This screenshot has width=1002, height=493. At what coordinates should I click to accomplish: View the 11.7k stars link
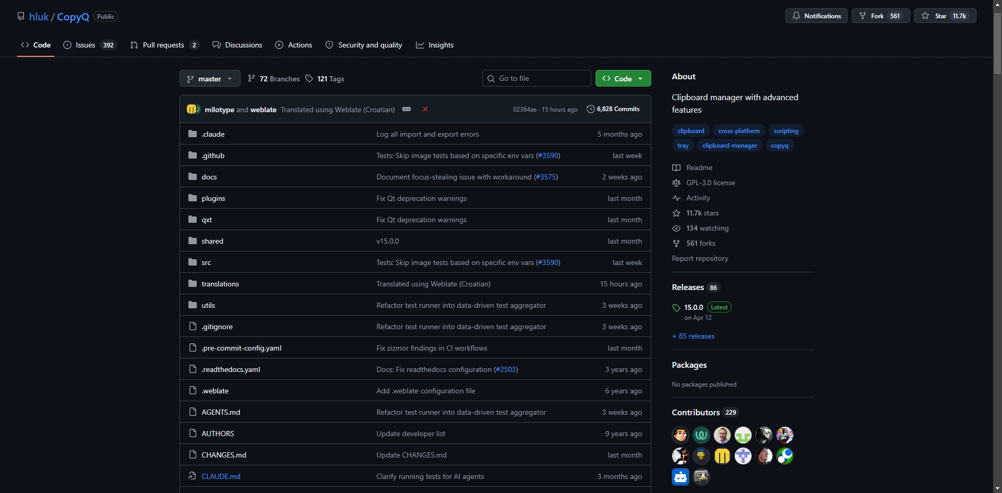tap(696, 213)
